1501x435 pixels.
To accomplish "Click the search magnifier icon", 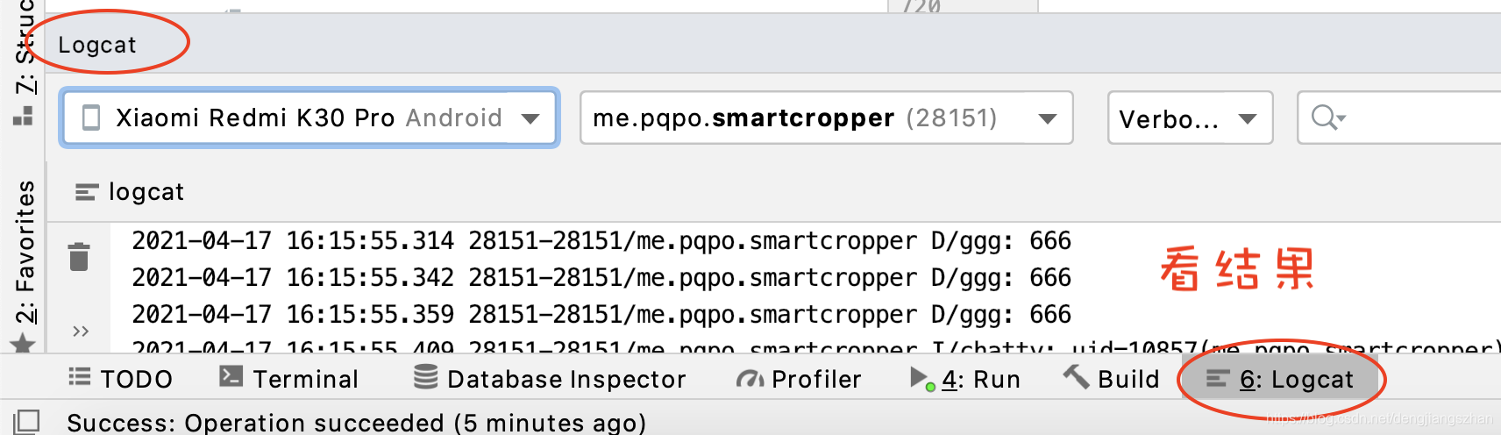I will click(x=1327, y=117).
